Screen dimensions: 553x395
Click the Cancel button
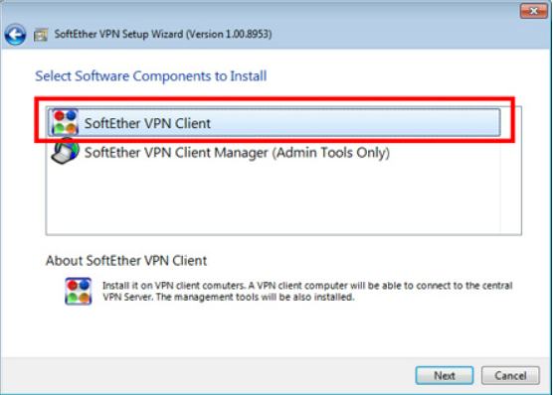click(x=510, y=375)
